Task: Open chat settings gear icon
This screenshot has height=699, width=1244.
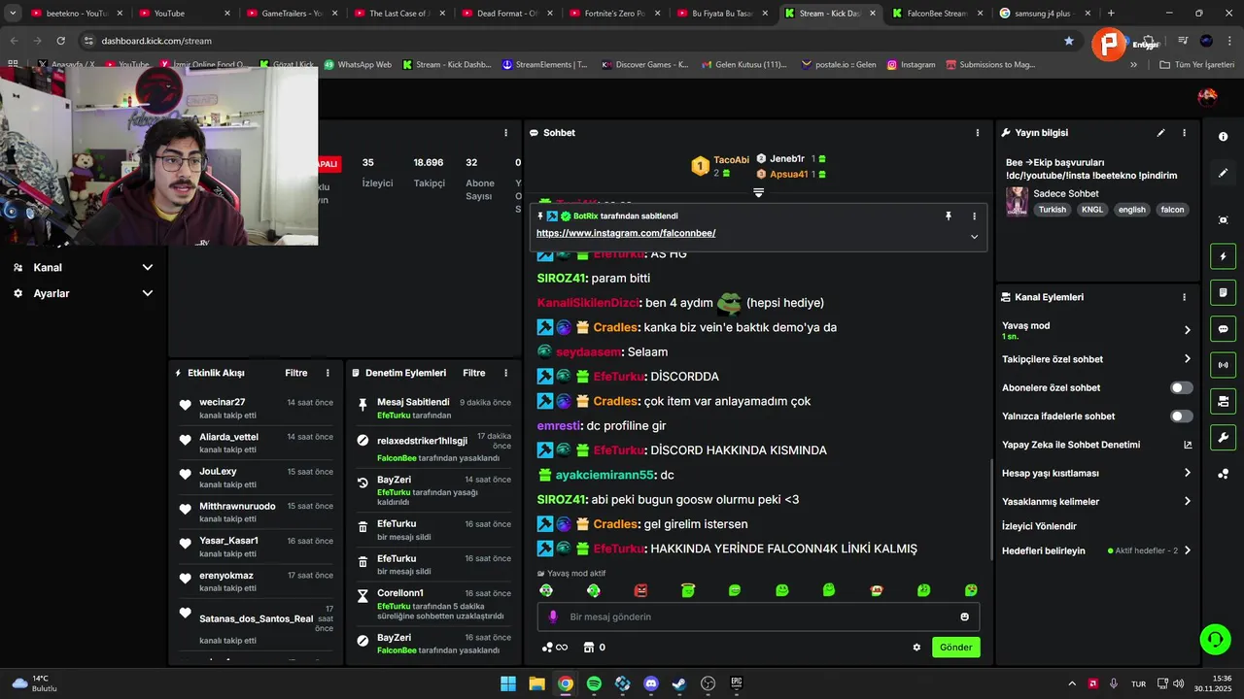Action: [916, 648]
